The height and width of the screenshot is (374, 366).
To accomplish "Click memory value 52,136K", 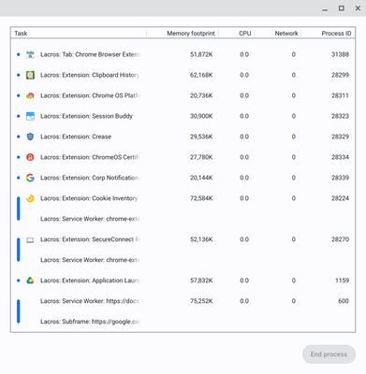I will [x=201, y=239].
